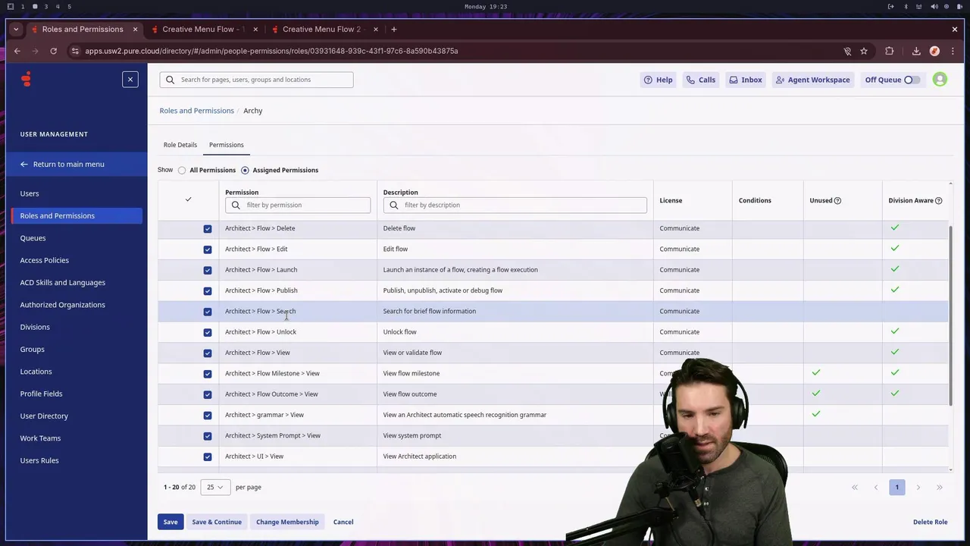This screenshot has height=546, width=970.
Task: Open a new browser tab
Action: tap(393, 29)
